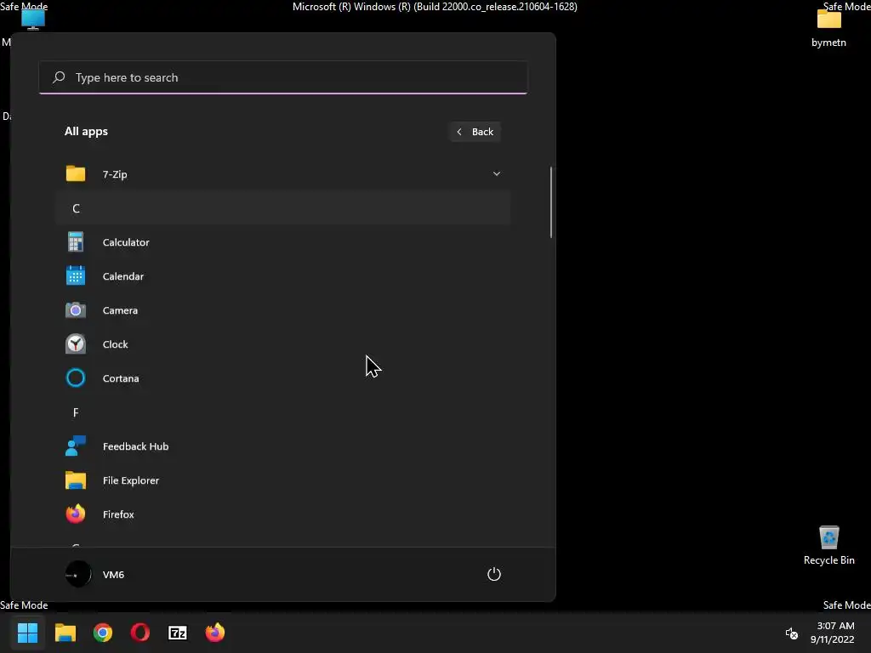Expand the 7-Zip folder chevron

coord(497,173)
